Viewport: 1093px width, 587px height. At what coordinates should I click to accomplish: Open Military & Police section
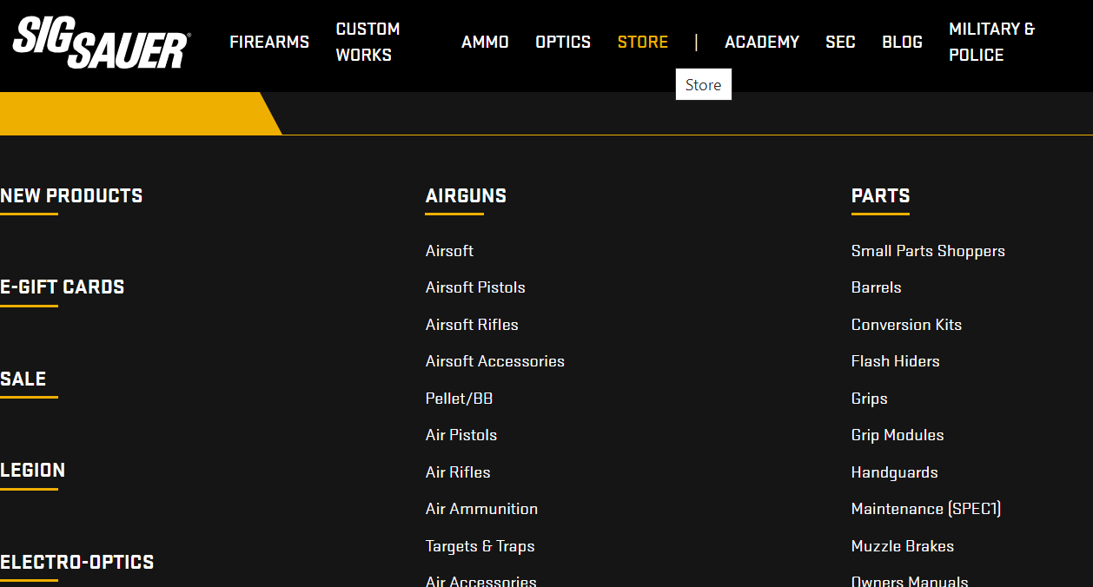point(992,42)
